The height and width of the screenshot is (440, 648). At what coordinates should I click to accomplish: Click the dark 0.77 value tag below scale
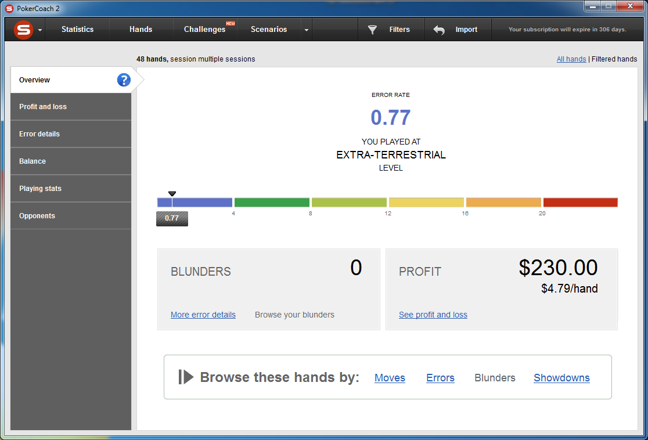[x=172, y=219]
